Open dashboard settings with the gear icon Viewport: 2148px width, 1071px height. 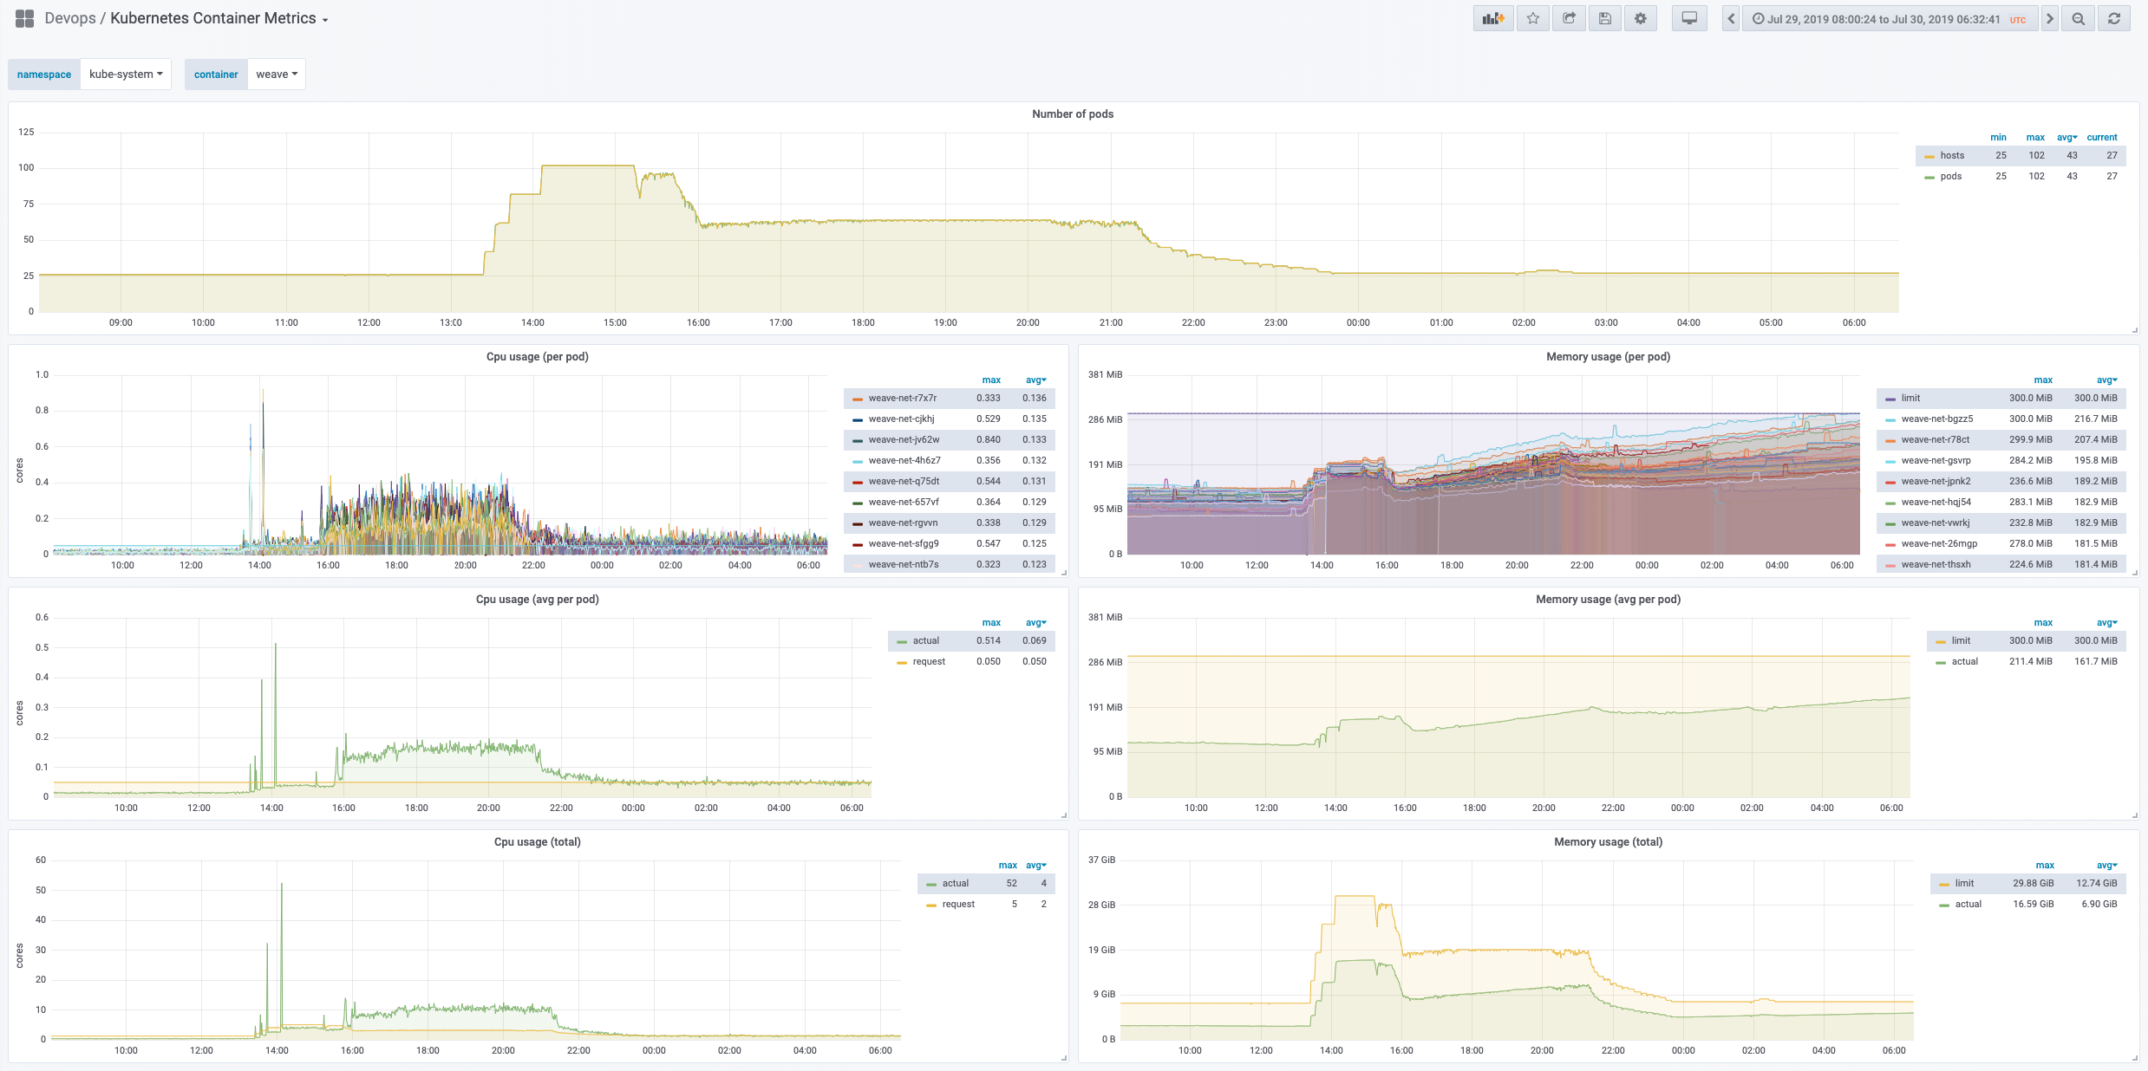point(1640,18)
